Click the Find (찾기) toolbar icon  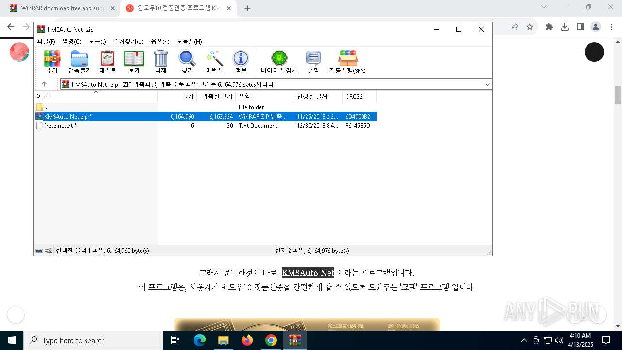point(187,62)
